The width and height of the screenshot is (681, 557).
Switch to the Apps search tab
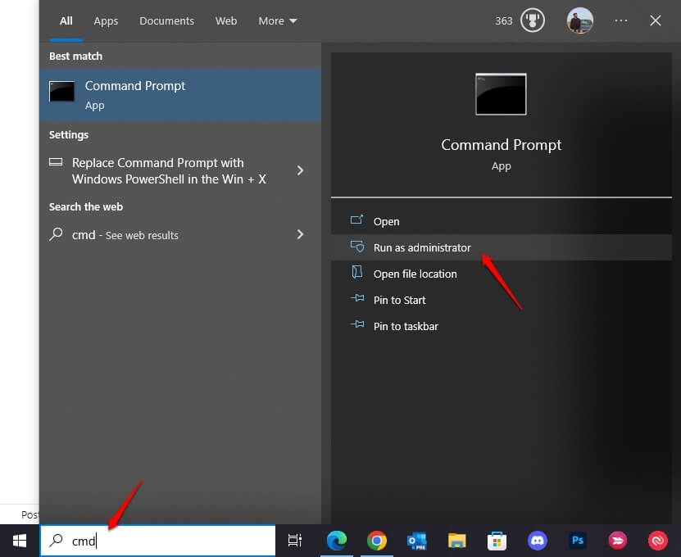point(106,21)
